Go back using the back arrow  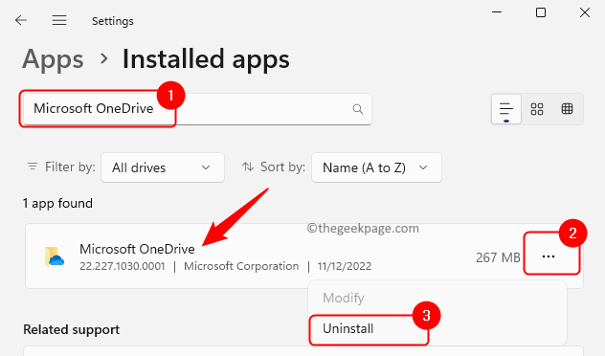[x=21, y=20]
